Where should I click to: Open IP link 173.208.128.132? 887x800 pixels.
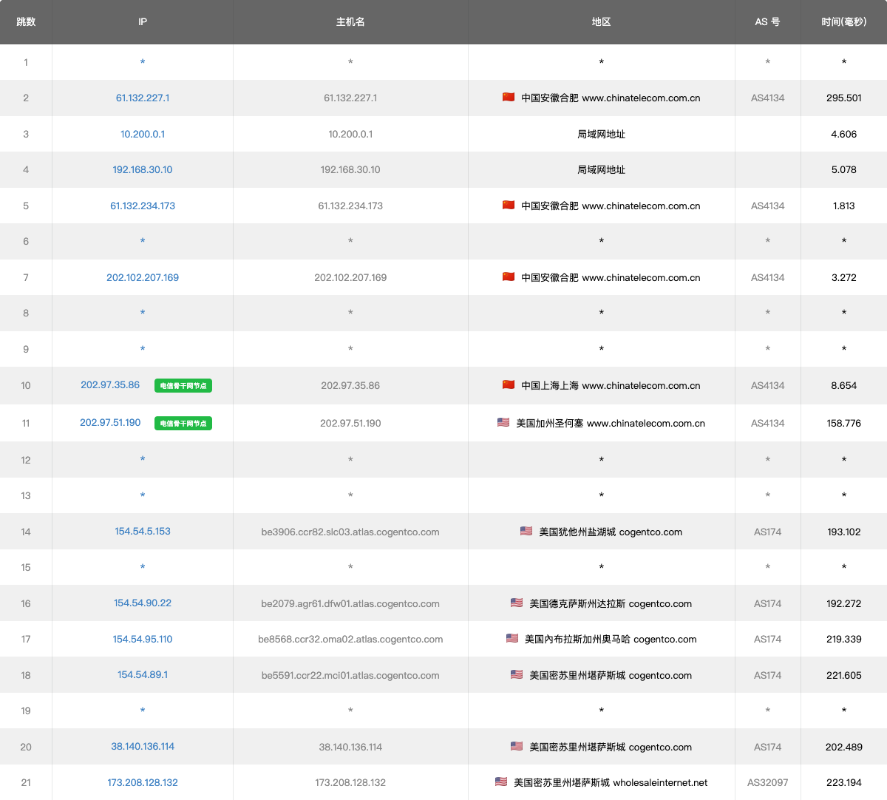(143, 782)
